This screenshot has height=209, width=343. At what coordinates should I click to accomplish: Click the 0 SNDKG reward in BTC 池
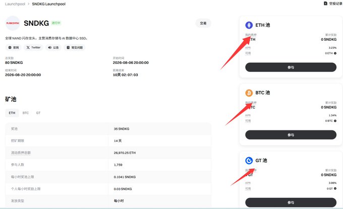coord(328,107)
